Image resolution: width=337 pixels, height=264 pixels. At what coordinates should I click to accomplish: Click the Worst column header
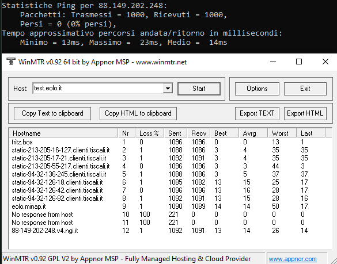point(282,133)
